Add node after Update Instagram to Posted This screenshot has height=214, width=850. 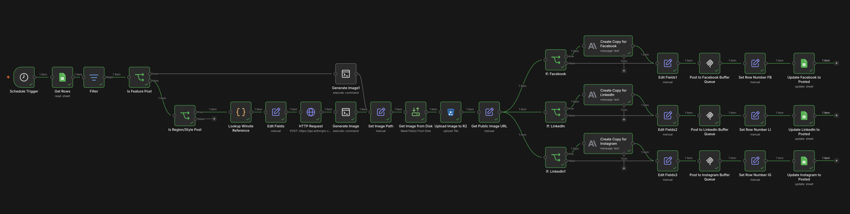(x=836, y=161)
